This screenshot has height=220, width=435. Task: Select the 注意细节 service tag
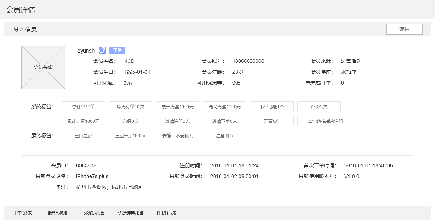point(225,135)
